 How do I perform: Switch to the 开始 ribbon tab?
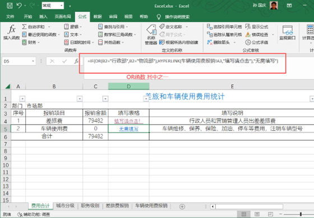[28, 17]
